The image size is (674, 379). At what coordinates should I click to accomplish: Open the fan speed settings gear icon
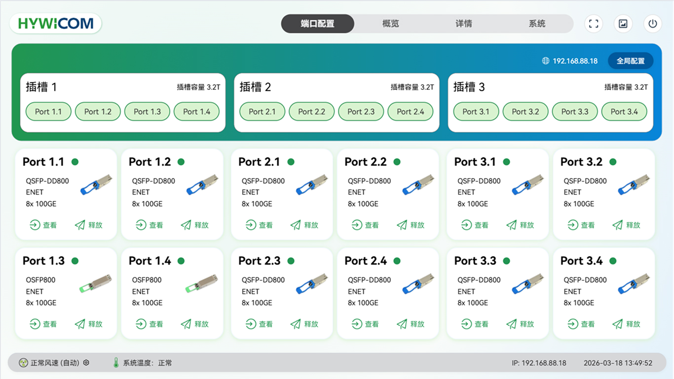[86, 363]
